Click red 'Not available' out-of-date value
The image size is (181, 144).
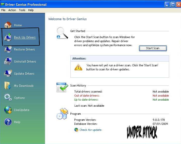click(x=161, y=96)
